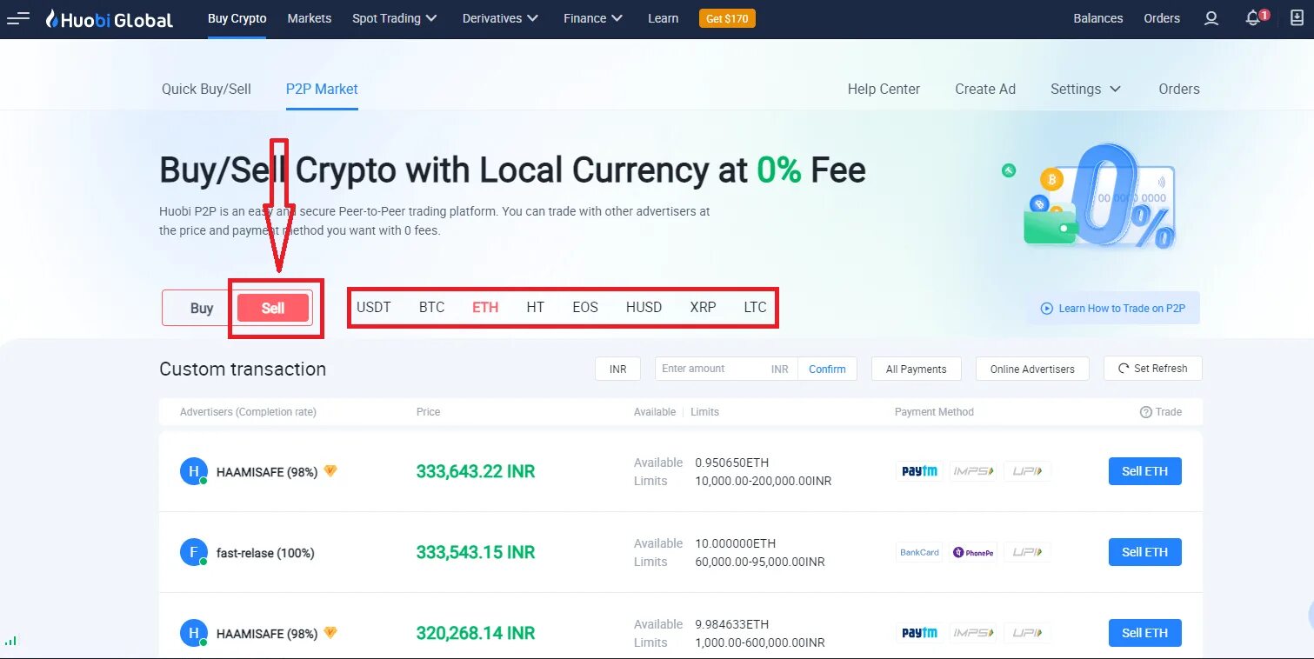Click Paytm icon in the 333,643.22 INR row
This screenshot has height=659, width=1314.
pyautogui.click(x=919, y=471)
